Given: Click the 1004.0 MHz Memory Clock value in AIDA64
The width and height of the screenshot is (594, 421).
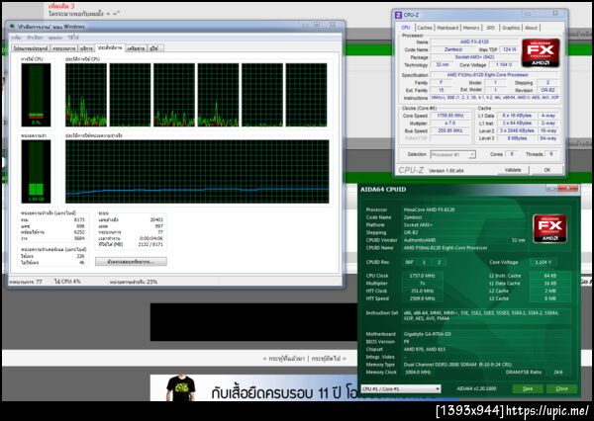Looking at the screenshot, I should tap(418, 373).
